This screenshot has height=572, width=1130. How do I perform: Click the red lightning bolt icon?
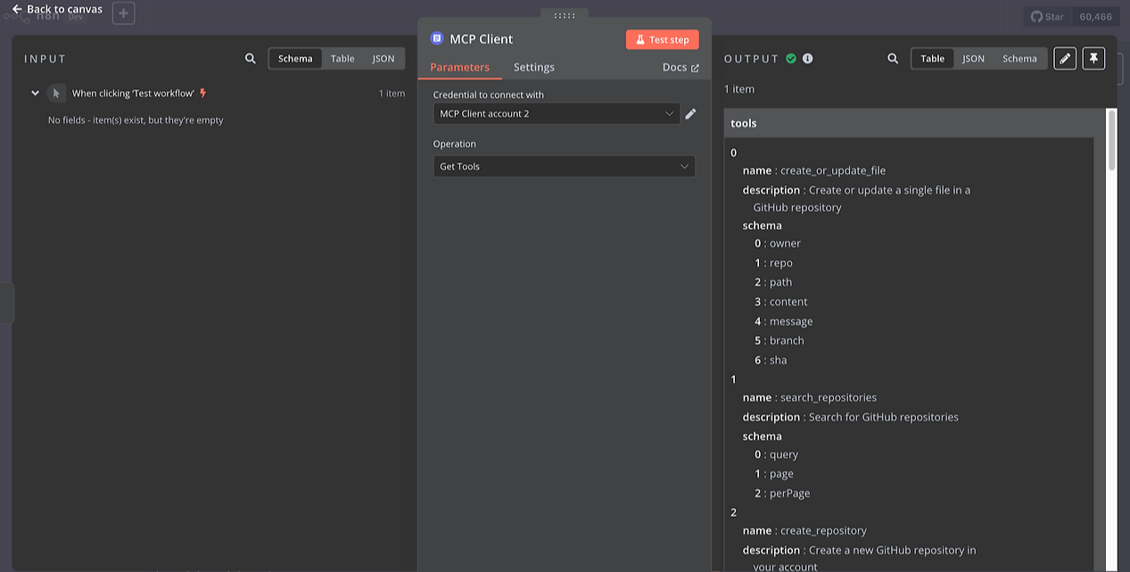(203, 93)
